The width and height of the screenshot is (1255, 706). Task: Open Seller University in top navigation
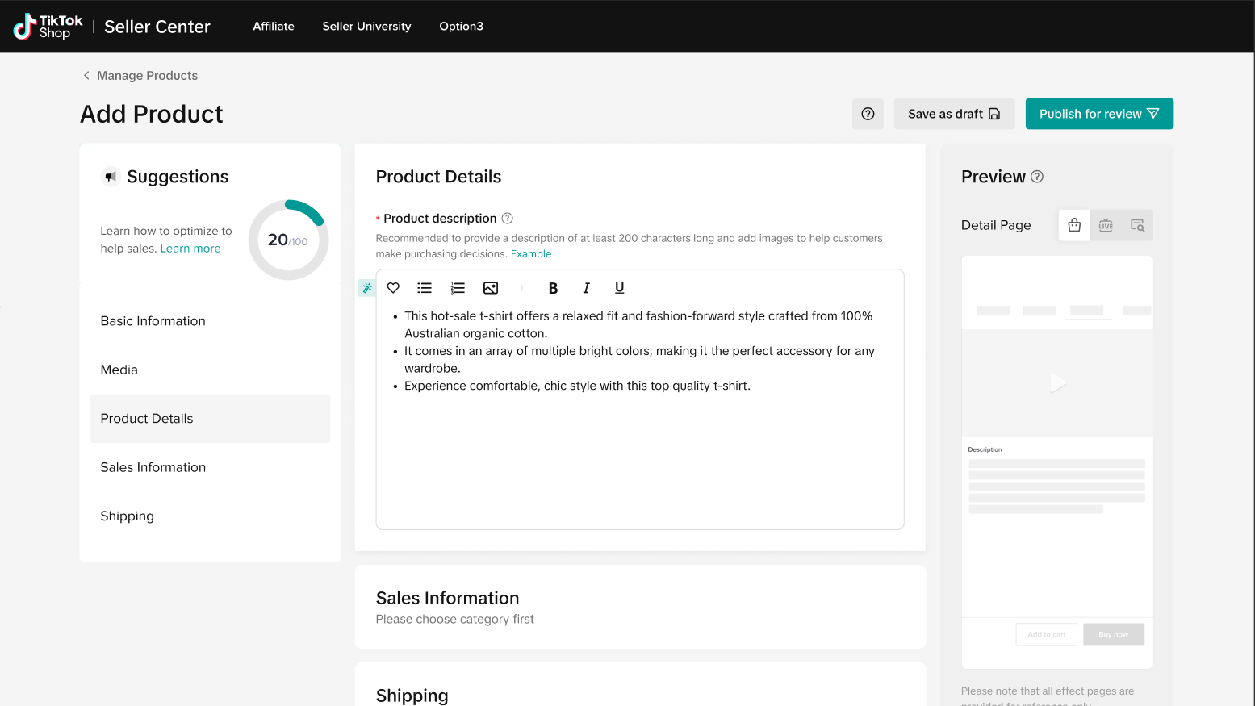click(366, 27)
